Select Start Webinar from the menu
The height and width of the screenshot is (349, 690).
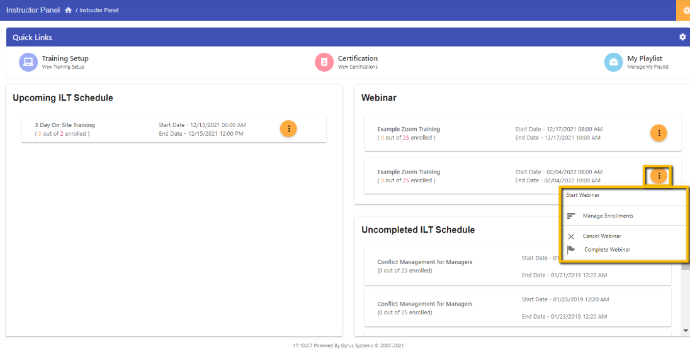(582, 195)
